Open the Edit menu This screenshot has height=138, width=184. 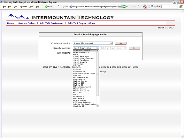pos(10,7)
